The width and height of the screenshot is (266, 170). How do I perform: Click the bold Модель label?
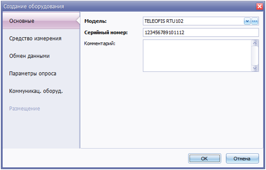96,21
